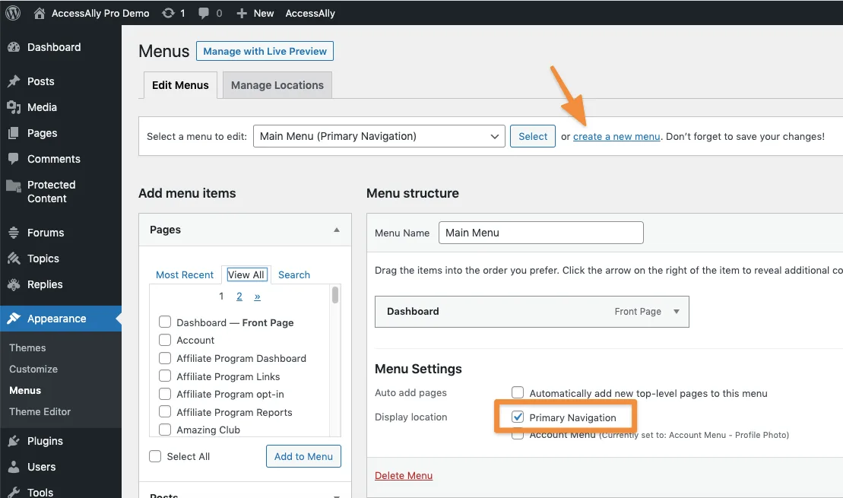Click into the Menu Name text field
The height and width of the screenshot is (498, 843).
[540, 233]
